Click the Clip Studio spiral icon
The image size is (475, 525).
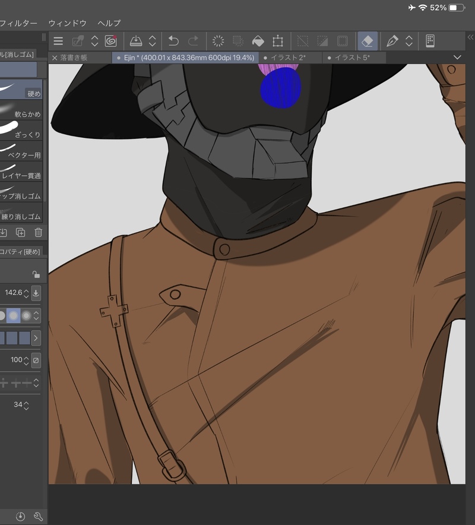pyautogui.click(x=110, y=41)
